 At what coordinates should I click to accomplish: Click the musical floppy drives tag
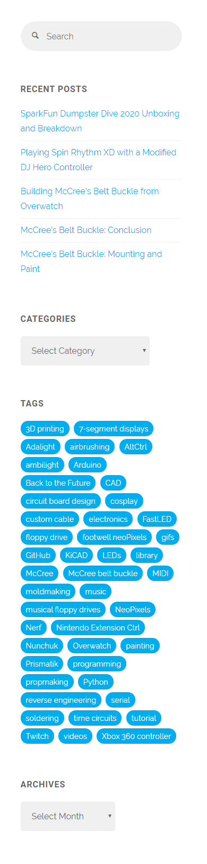[x=63, y=610]
